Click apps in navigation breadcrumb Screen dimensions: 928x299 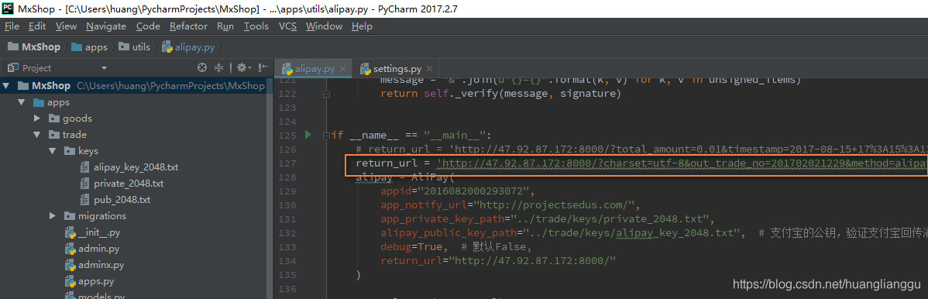point(96,46)
